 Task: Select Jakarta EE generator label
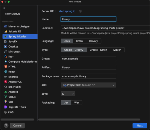(x=15, y=31)
